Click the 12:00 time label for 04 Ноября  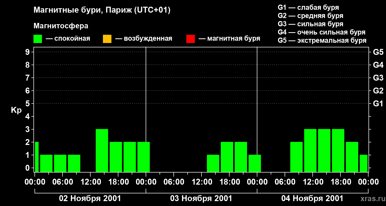pyautogui.click(x=313, y=182)
